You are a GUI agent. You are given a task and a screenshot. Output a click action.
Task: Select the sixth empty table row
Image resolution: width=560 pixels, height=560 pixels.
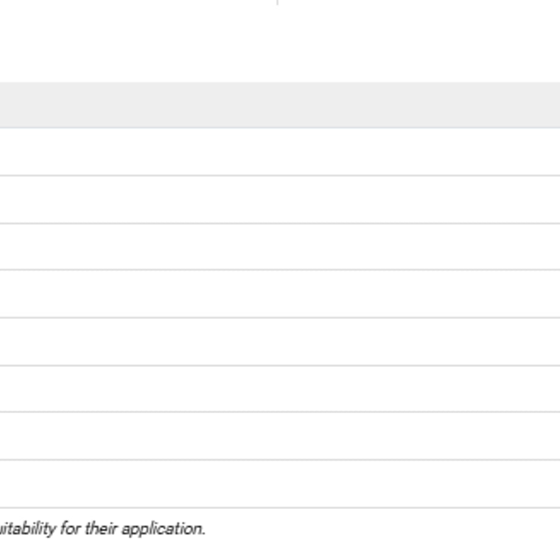[280, 388]
